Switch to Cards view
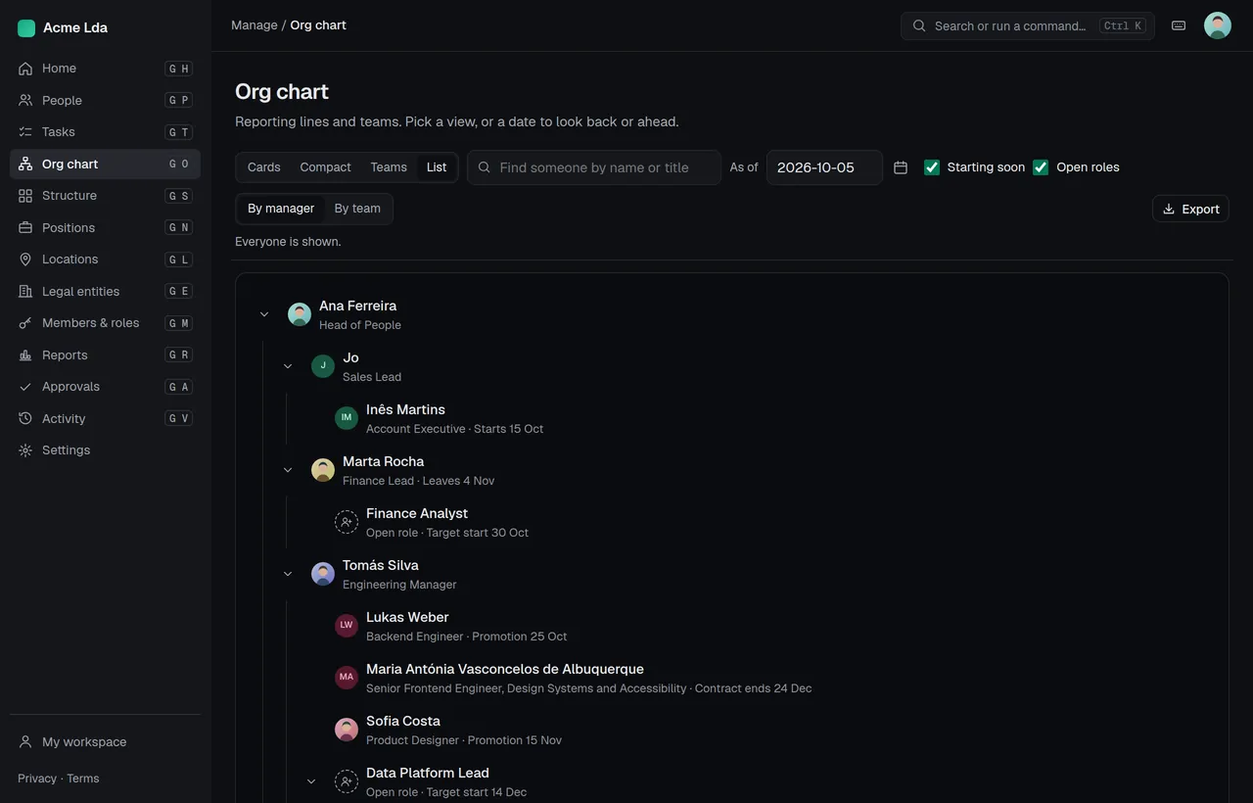The image size is (1253, 803). (x=264, y=167)
